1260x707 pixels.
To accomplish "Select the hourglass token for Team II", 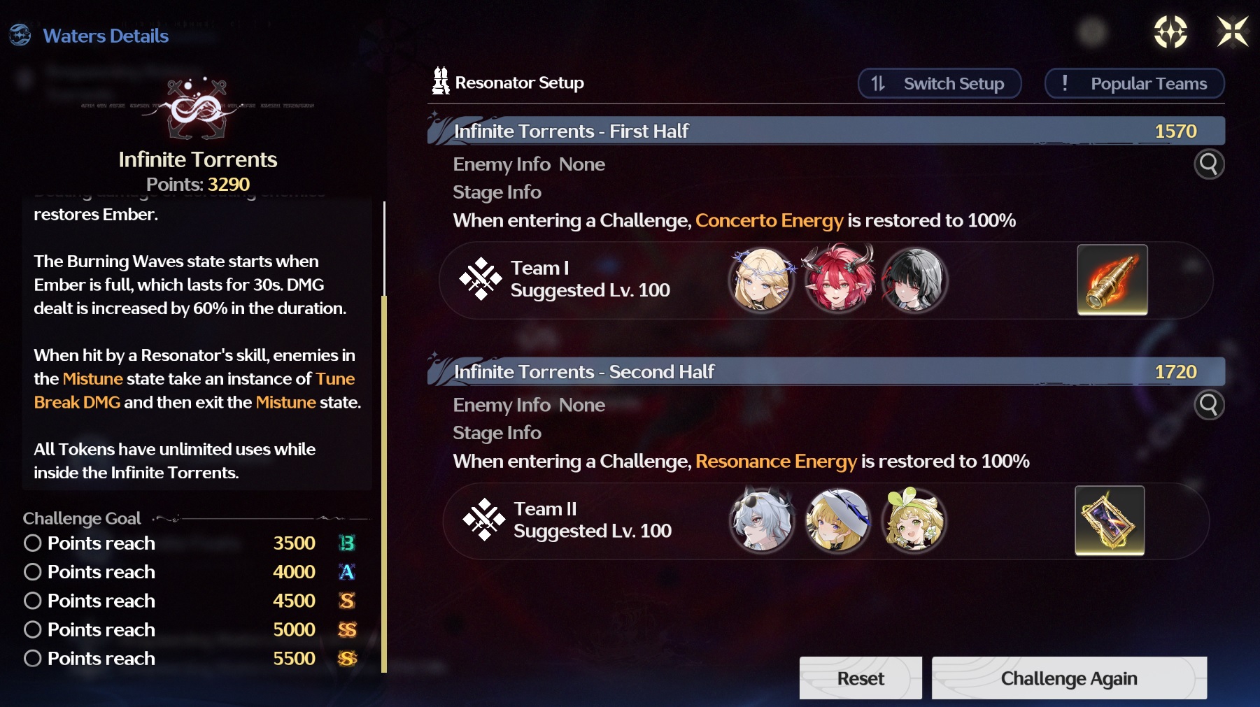I will coord(1110,520).
